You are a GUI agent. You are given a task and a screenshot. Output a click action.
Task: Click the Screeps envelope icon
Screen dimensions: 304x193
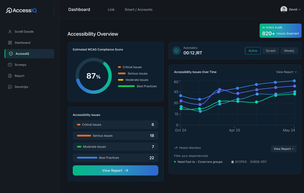[x=10, y=64]
